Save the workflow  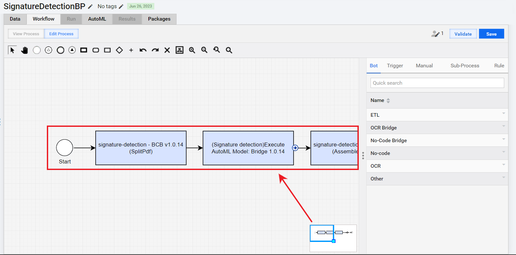pyautogui.click(x=491, y=34)
